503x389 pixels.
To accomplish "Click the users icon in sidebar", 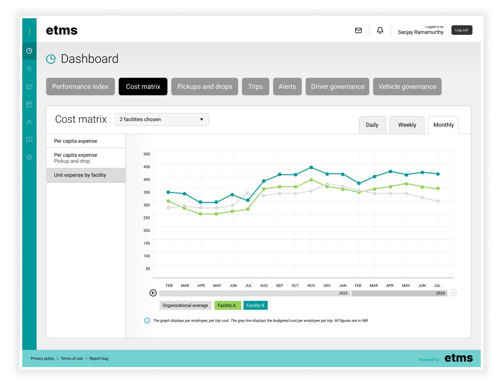I will 29,122.
